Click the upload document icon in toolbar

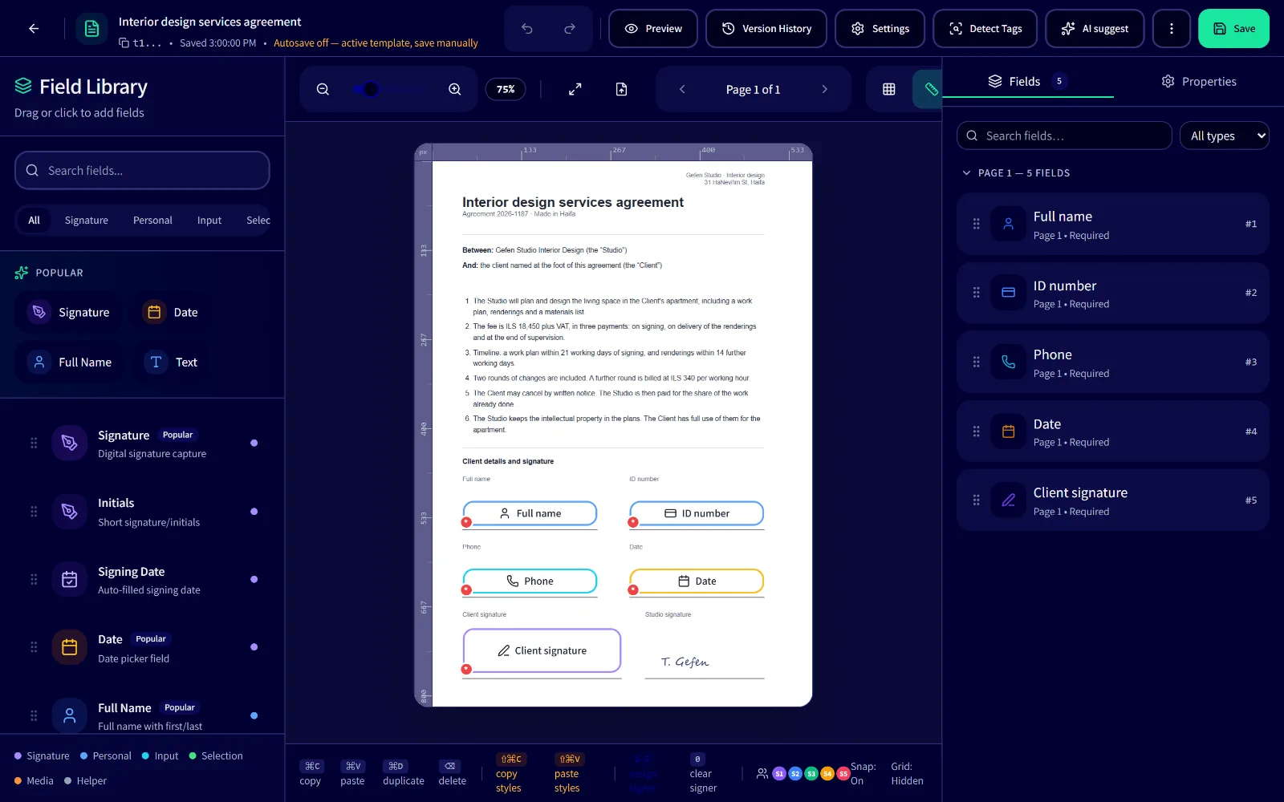coord(621,89)
